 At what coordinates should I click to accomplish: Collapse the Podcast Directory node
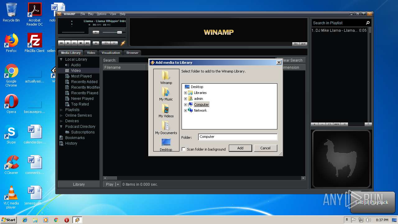(61, 127)
